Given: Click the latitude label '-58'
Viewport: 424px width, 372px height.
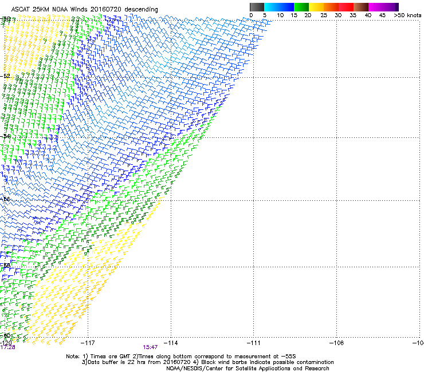Looking at the screenshot, I should [x=5, y=266].
